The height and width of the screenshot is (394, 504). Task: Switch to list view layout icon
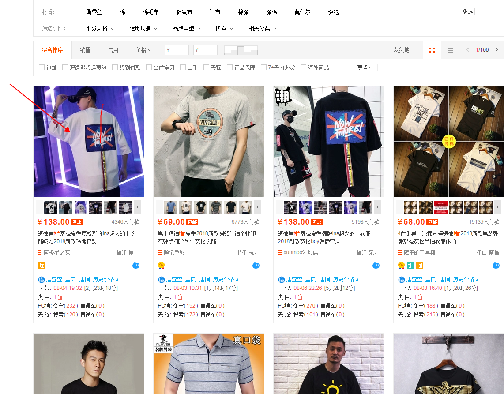(450, 50)
